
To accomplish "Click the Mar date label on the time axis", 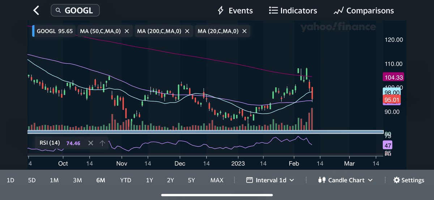I will (x=349, y=164).
